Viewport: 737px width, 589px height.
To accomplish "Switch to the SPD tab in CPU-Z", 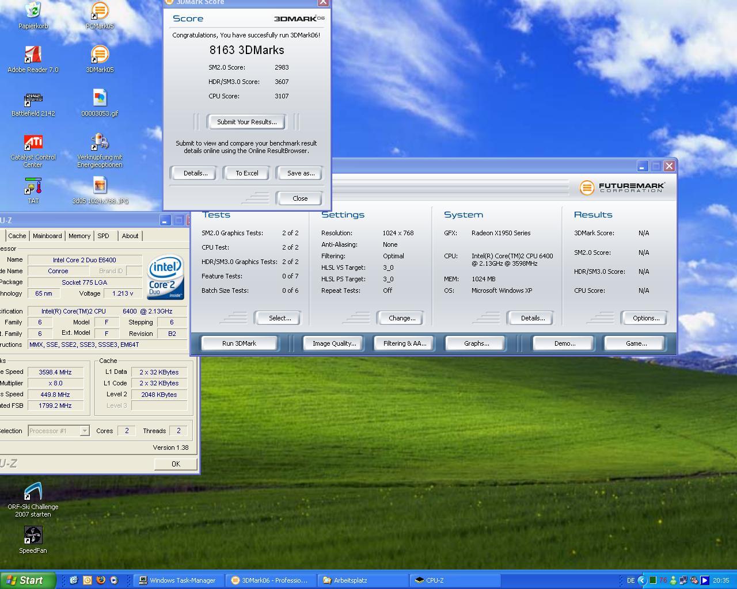I will tap(103, 236).
